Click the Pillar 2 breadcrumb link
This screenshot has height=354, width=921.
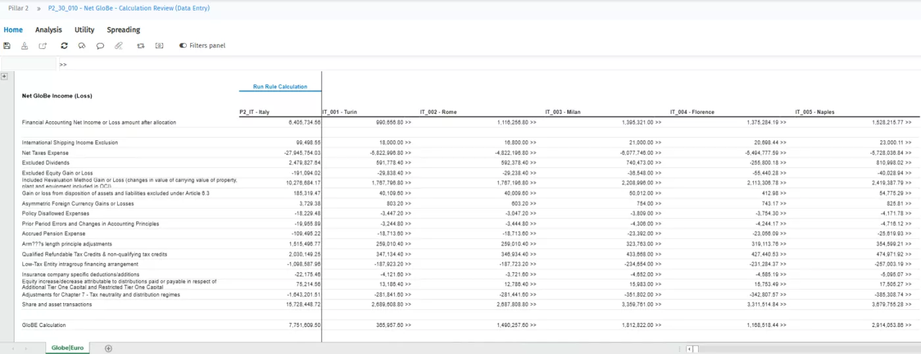18,8
